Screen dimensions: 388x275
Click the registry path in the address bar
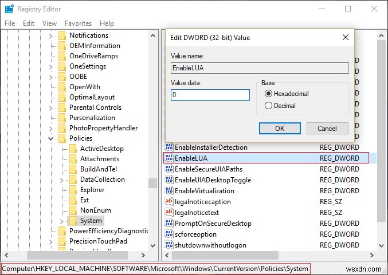155,269
